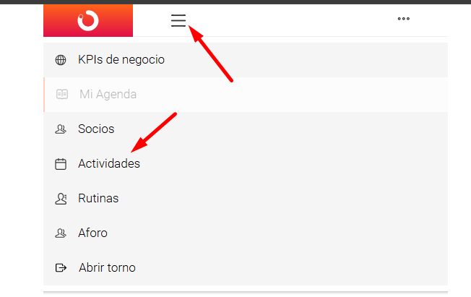471x297 pixels.
Task: Open the KPIs de negocio menu entry
Action: pyautogui.click(x=246, y=60)
